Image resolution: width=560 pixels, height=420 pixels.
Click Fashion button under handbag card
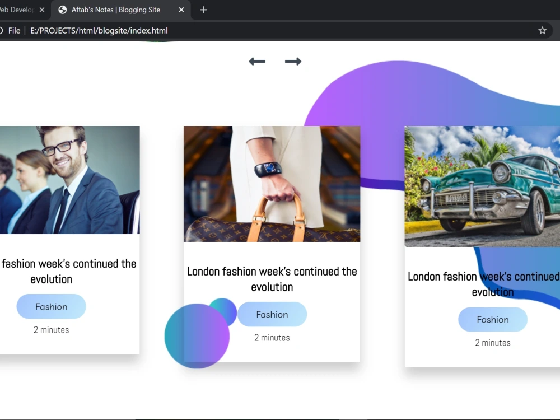tap(272, 314)
